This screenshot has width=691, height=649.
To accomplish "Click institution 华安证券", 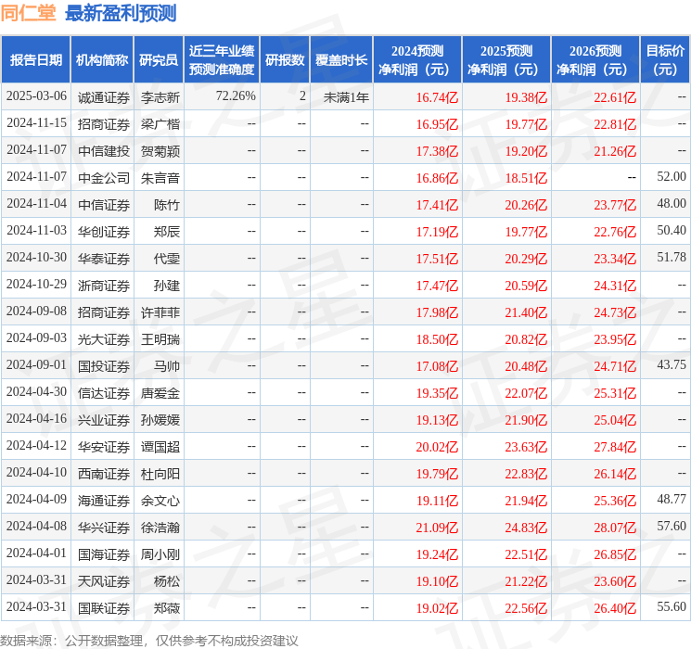I will 104,447.
